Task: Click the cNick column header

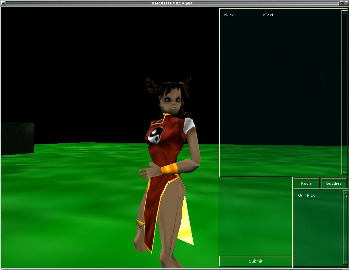Action: [228, 15]
